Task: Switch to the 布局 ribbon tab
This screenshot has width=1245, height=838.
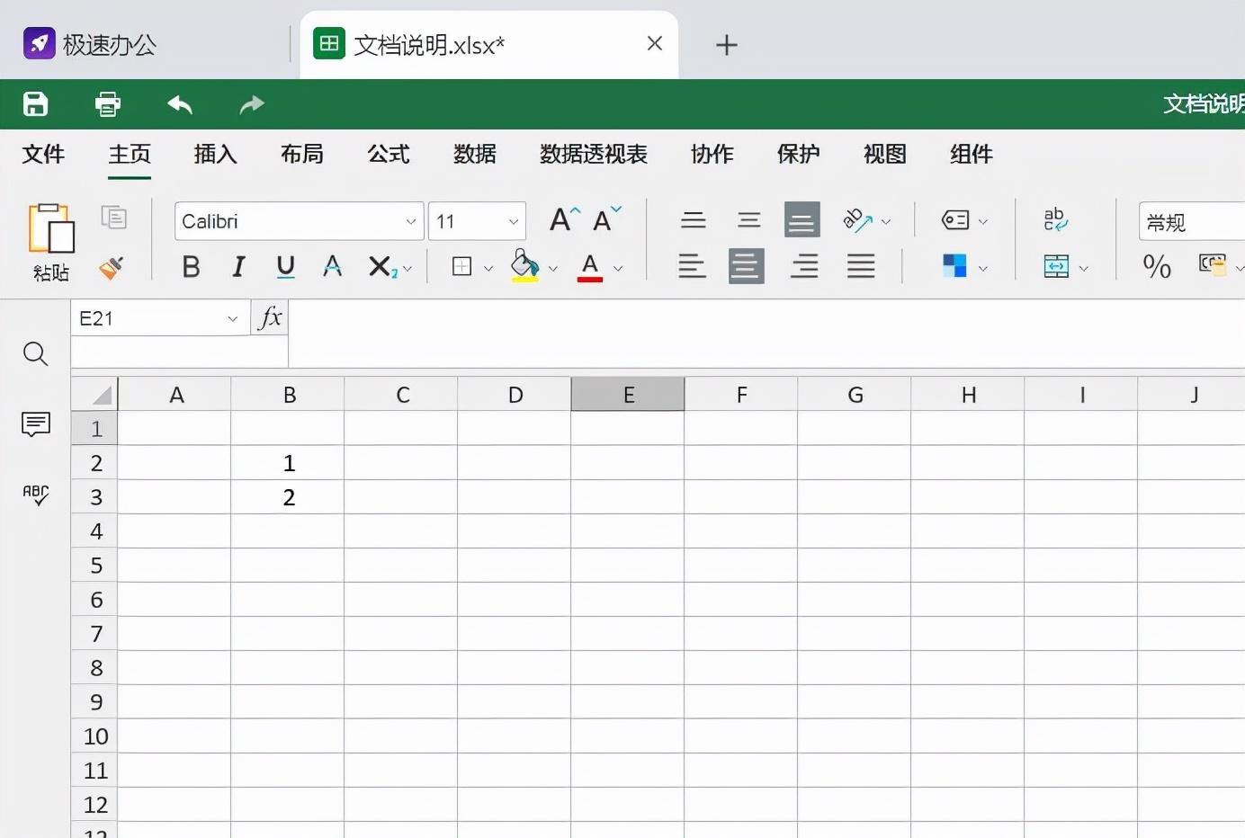Action: pos(302,154)
